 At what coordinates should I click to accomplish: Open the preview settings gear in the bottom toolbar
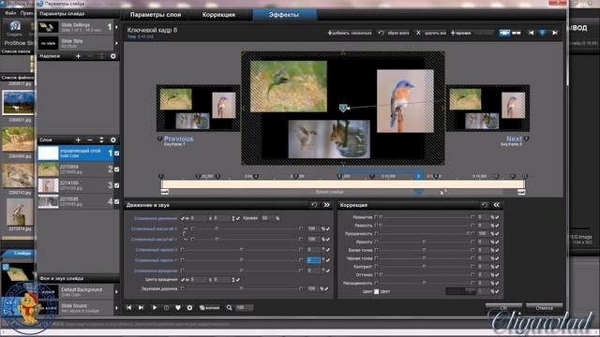tap(189, 308)
